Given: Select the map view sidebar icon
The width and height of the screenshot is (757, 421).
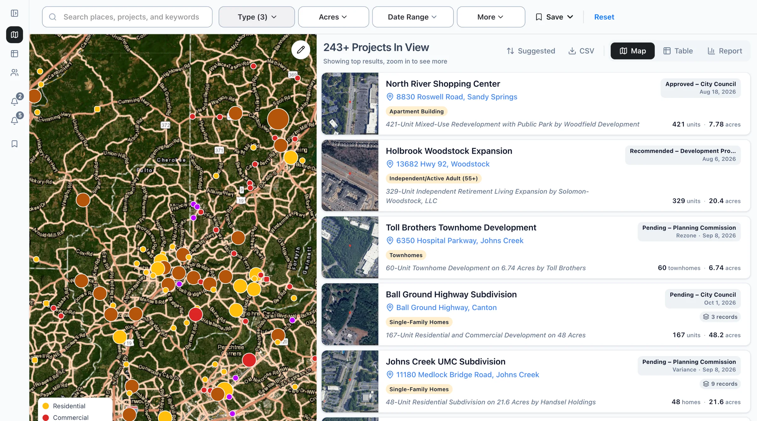Looking at the screenshot, I should click(15, 35).
